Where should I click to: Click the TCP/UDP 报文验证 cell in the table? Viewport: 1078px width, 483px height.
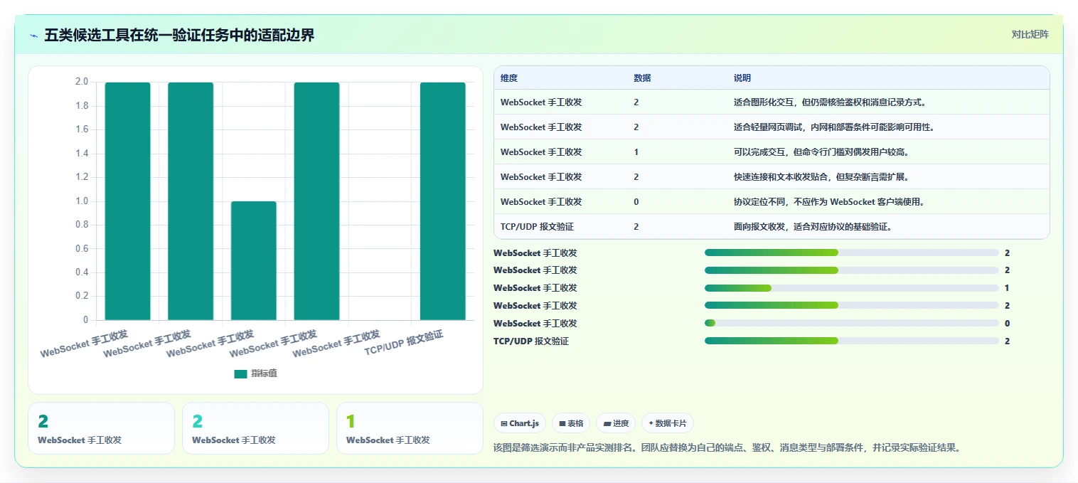(537, 227)
